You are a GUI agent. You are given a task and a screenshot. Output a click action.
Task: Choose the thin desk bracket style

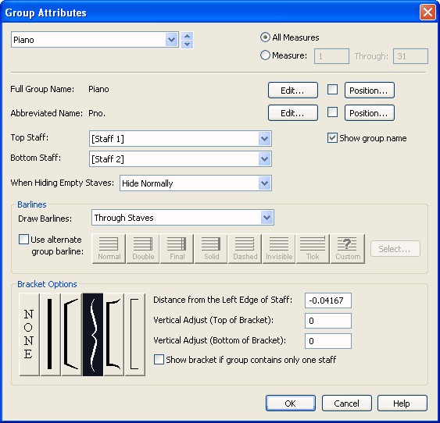[135, 335]
